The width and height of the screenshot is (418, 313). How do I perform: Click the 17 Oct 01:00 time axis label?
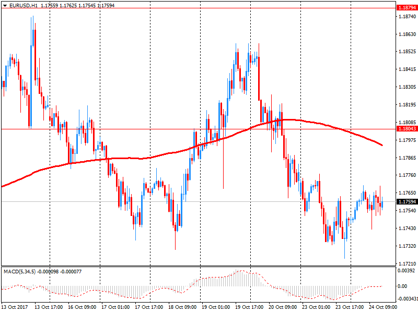point(115,307)
